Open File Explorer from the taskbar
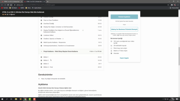 tap(16, 99)
